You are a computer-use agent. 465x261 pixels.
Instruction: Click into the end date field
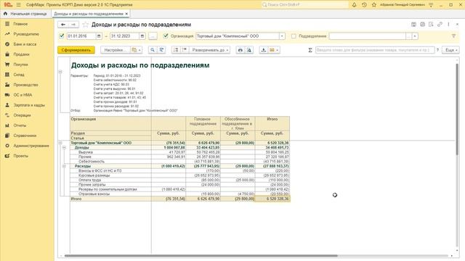tap(124, 36)
